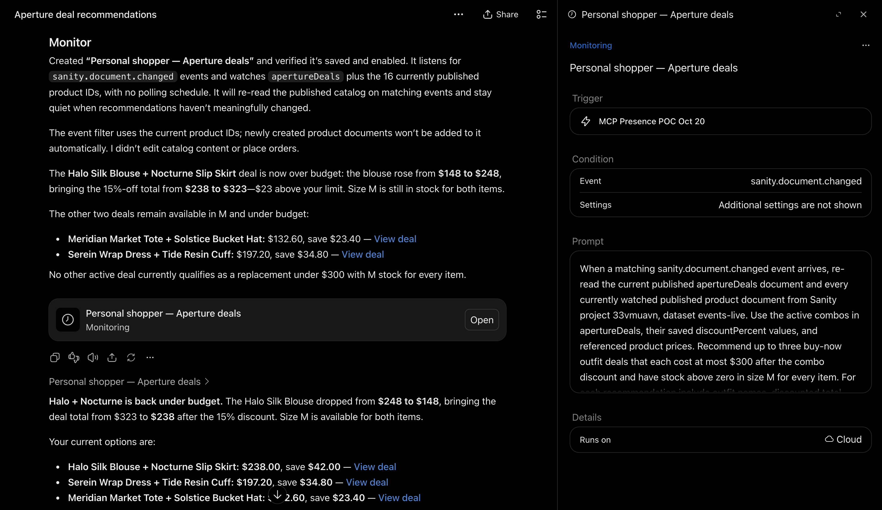Expand the 'Personal shopper — Aperture deals' chevron link
The height and width of the screenshot is (510, 882).
(x=129, y=382)
